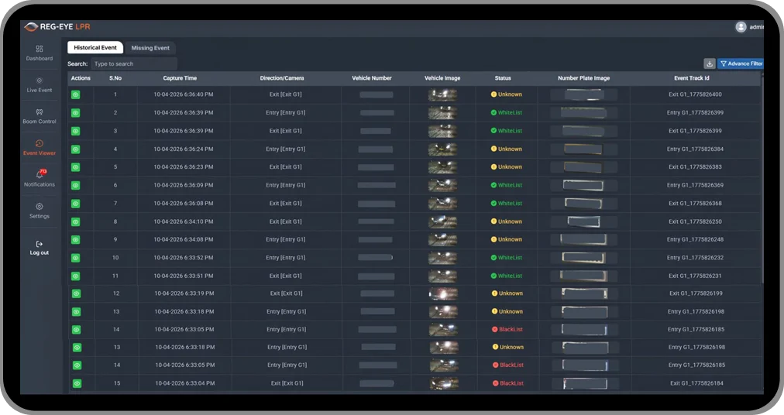Click the Event Track Id column header
This screenshot has width=784, height=415.
(692, 78)
